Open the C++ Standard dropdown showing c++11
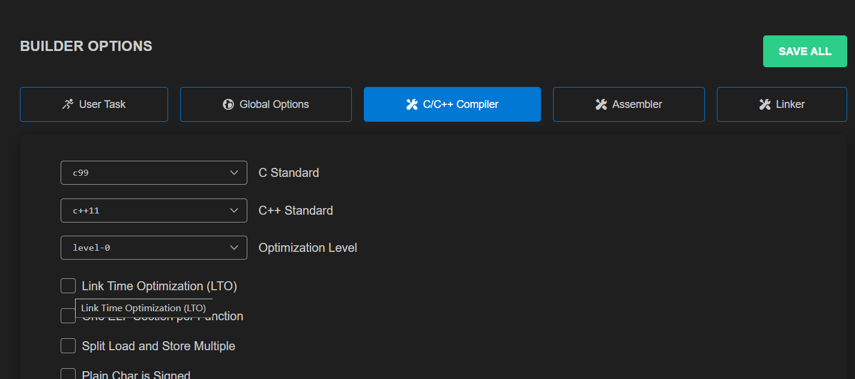This screenshot has width=855, height=379. pos(154,210)
